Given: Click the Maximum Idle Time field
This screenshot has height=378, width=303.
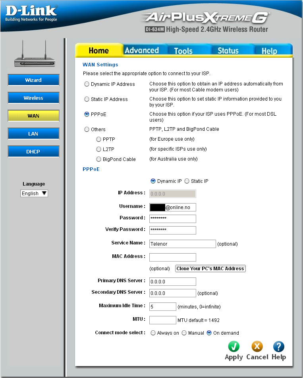Looking at the screenshot, I should click(163, 306).
